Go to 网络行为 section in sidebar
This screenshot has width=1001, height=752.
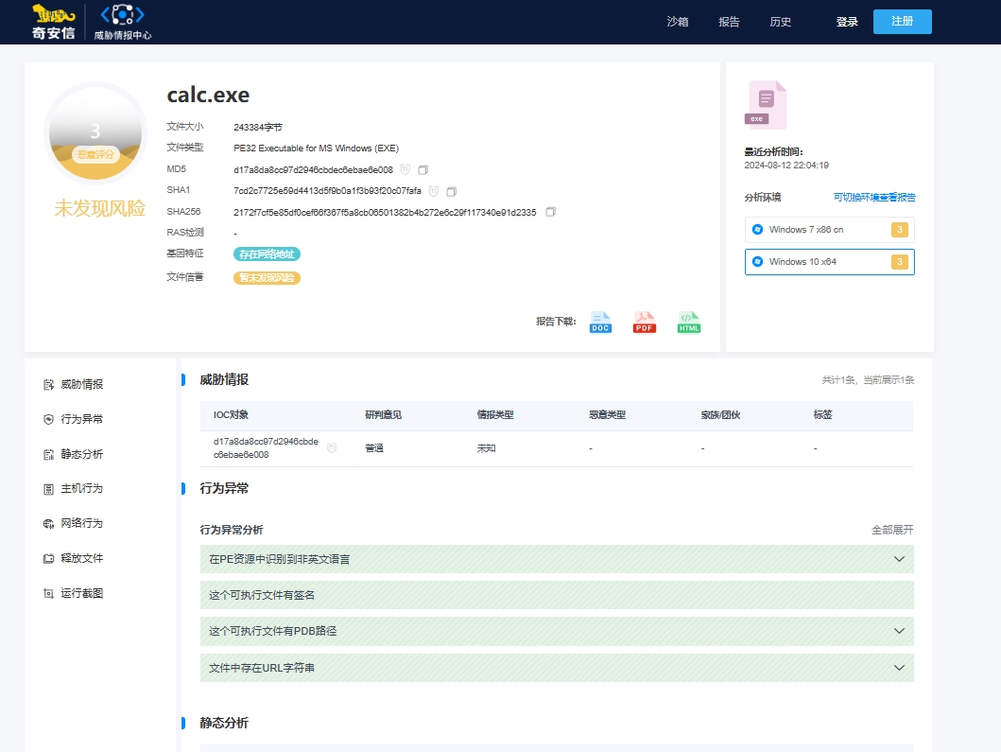(81, 523)
